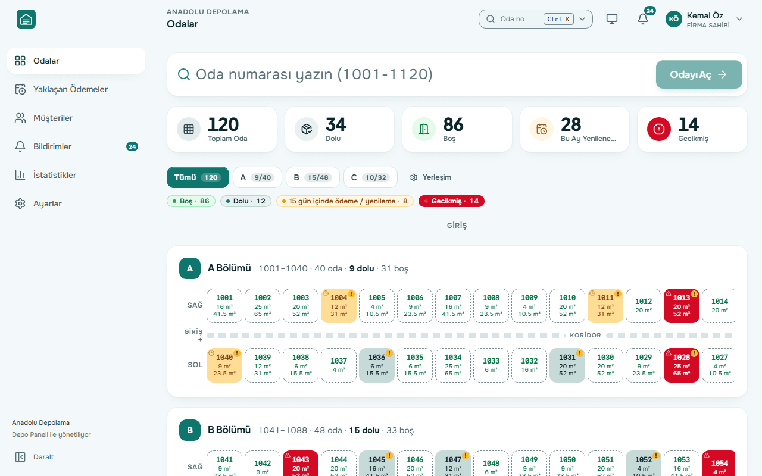
Task: Open Odalar in the sidebar
Action: (76, 61)
